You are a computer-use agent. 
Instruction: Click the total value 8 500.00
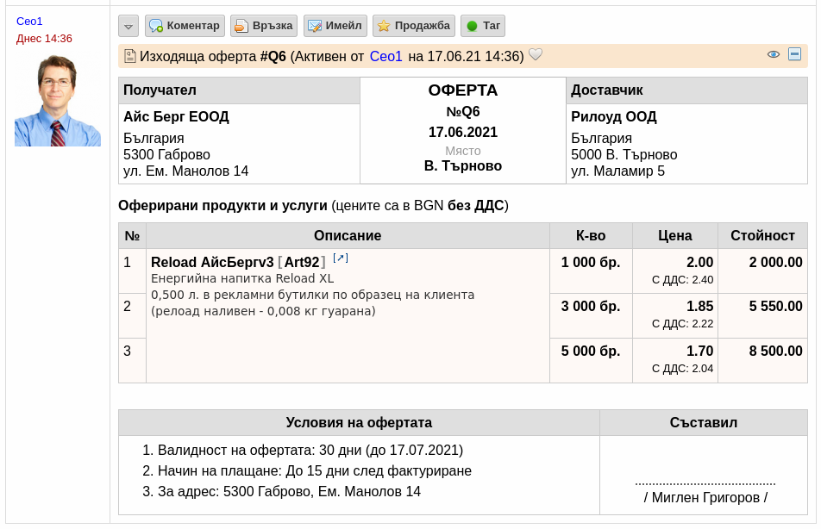point(775,351)
